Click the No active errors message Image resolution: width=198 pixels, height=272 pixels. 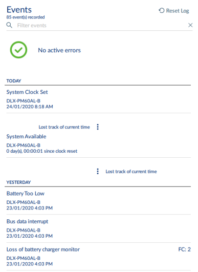59,50
